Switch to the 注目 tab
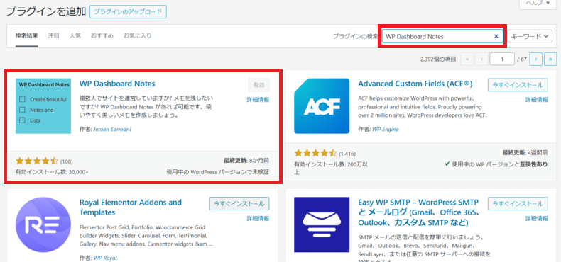561x262 pixels. click(54, 35)
